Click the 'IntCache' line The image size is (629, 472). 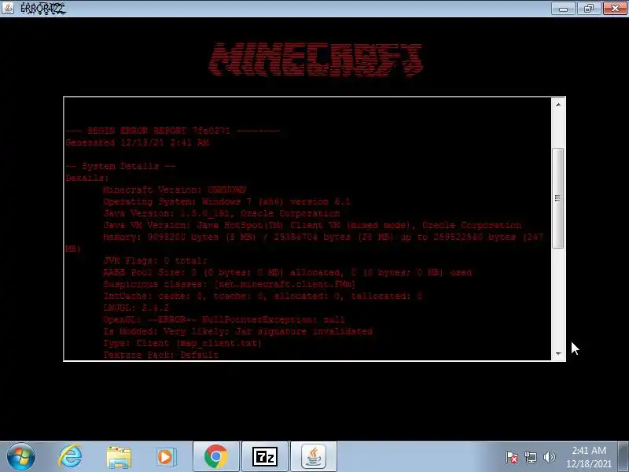(x=263, y=296)
